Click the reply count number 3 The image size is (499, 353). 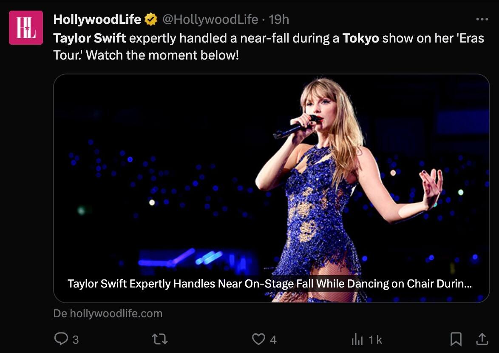[76, 339]
